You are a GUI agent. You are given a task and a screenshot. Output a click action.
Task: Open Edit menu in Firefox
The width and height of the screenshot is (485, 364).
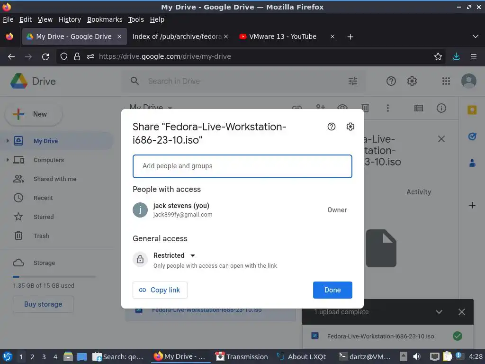click(x=26, y=19)
